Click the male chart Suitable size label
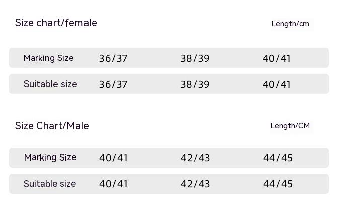The height and width of the screenshot is (213, 343). [50, 183]
